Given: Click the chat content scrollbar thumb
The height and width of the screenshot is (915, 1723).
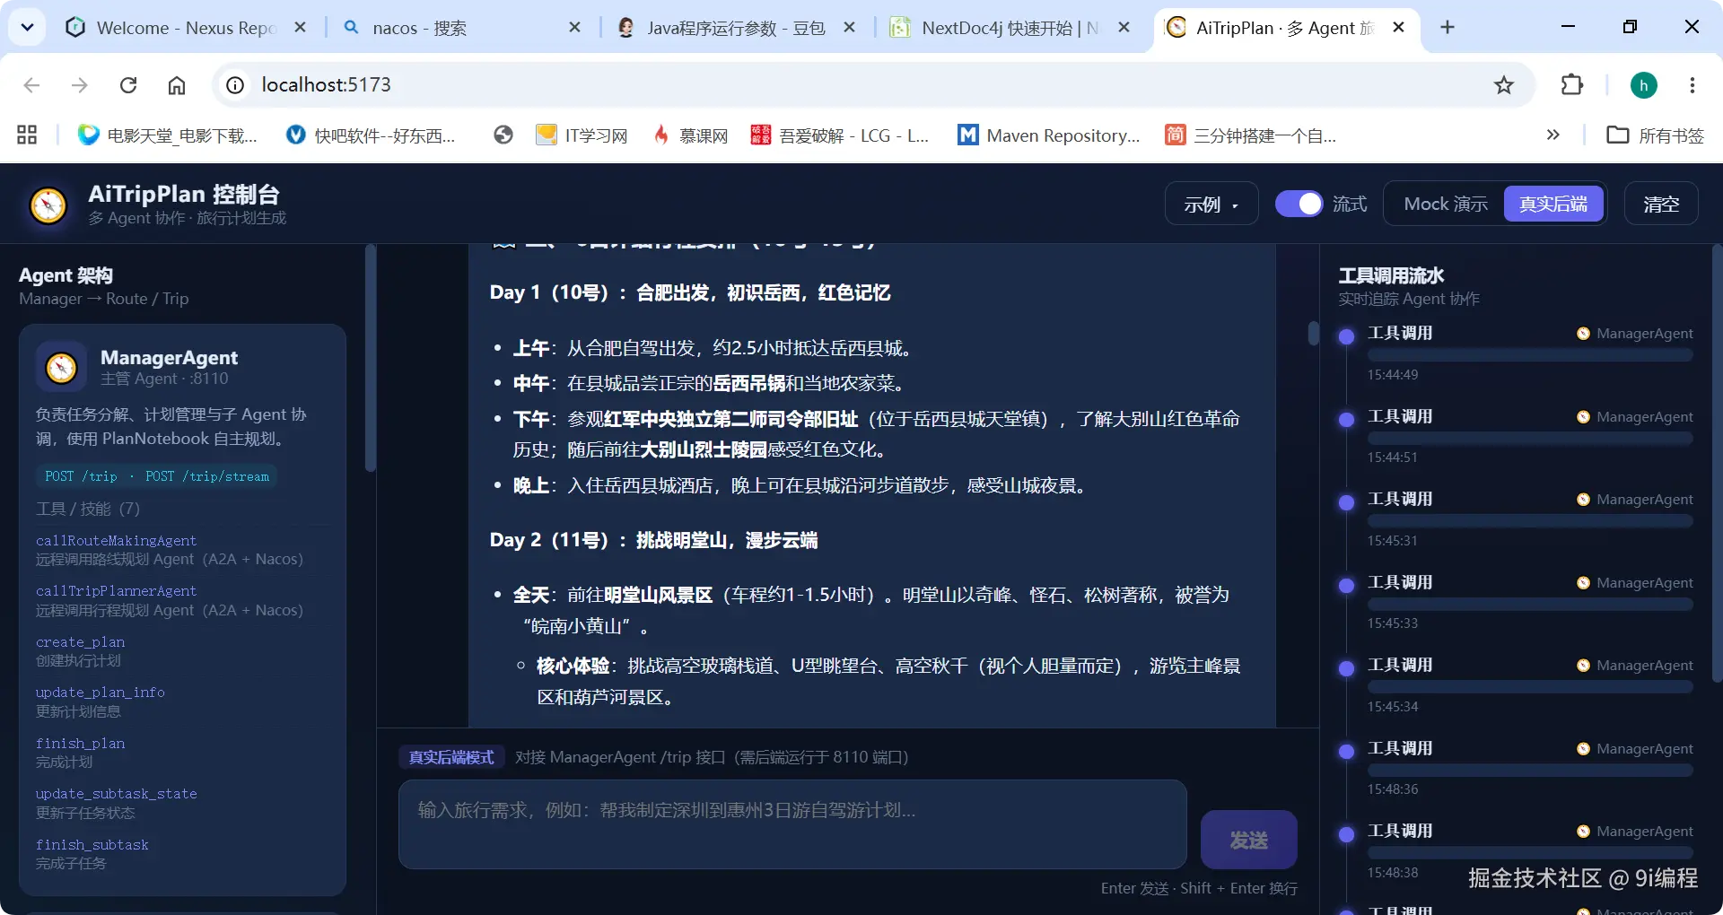Looking at the screenshot, I should [x=1313, y=334].
